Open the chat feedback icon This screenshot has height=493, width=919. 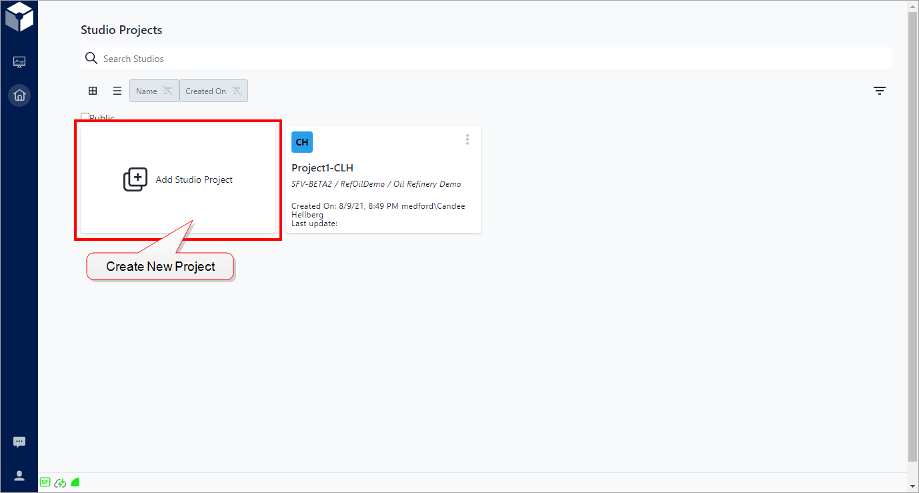coord(19,442)
